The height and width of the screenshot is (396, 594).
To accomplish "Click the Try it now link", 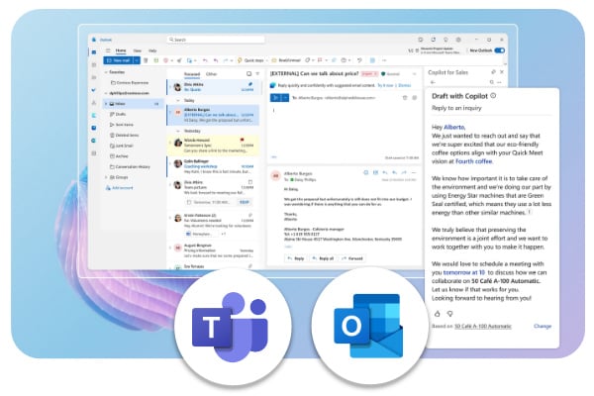I will (x=386, y=85).
